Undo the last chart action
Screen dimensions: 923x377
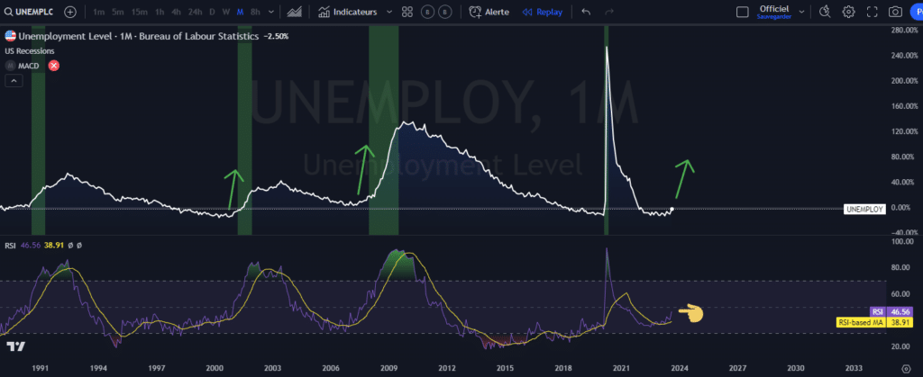(x=587, y=13)
